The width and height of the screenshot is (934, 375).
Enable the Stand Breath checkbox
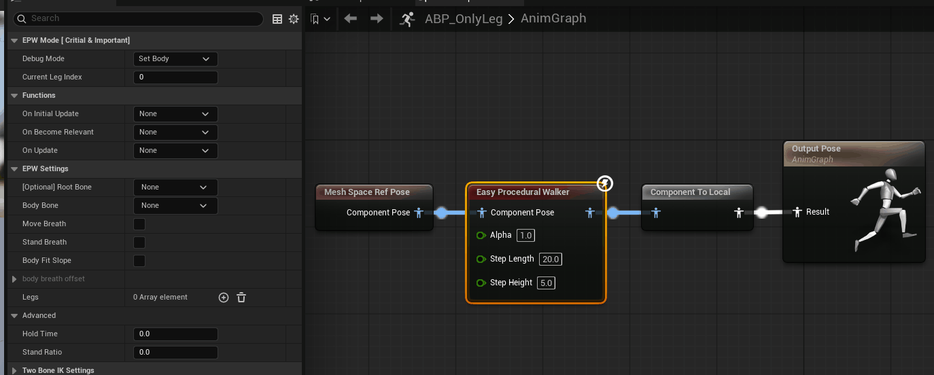click(139, 242)
